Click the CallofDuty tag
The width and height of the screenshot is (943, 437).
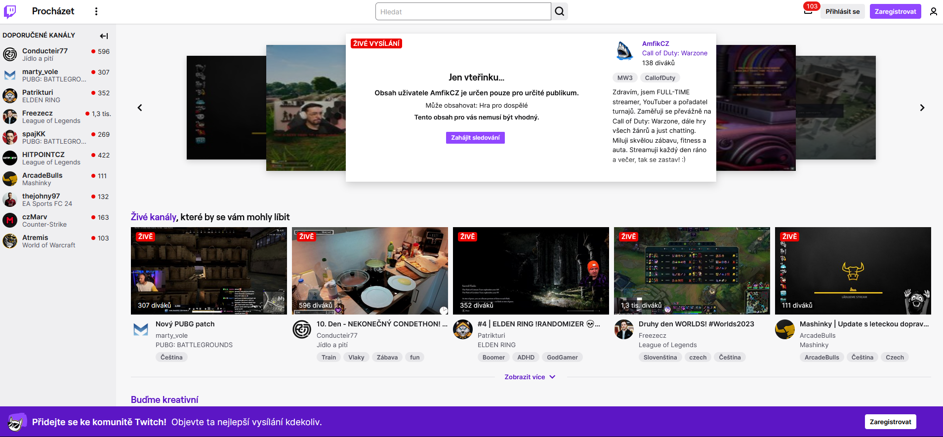(x=660, y=78)
